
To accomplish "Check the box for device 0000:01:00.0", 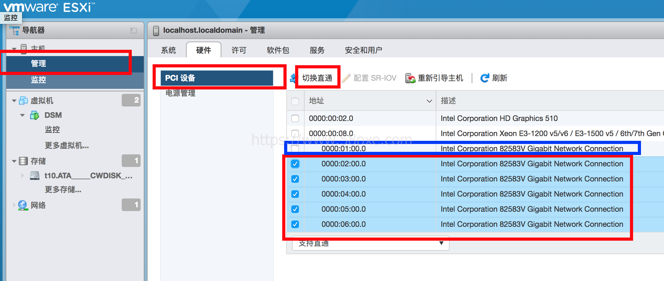I will pos(295,148).
